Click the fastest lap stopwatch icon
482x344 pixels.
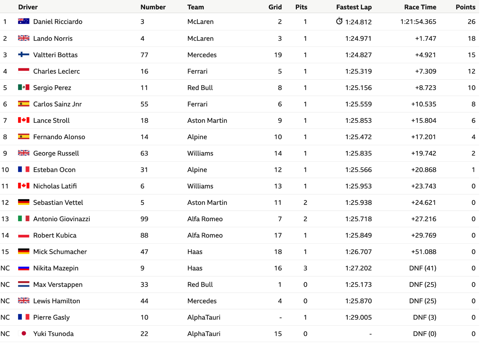[x=339, y=21]
